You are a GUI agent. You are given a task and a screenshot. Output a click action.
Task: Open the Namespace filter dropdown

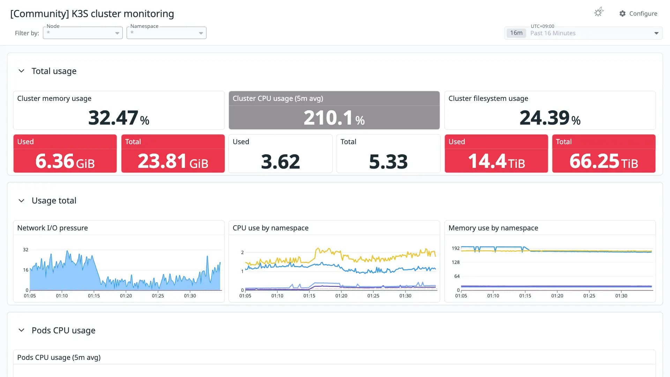point(166,33)
